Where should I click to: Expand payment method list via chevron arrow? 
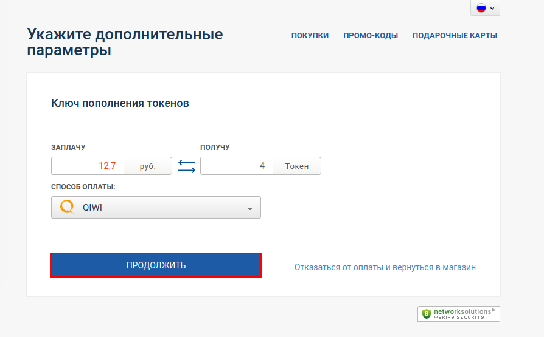coord(250,208)
